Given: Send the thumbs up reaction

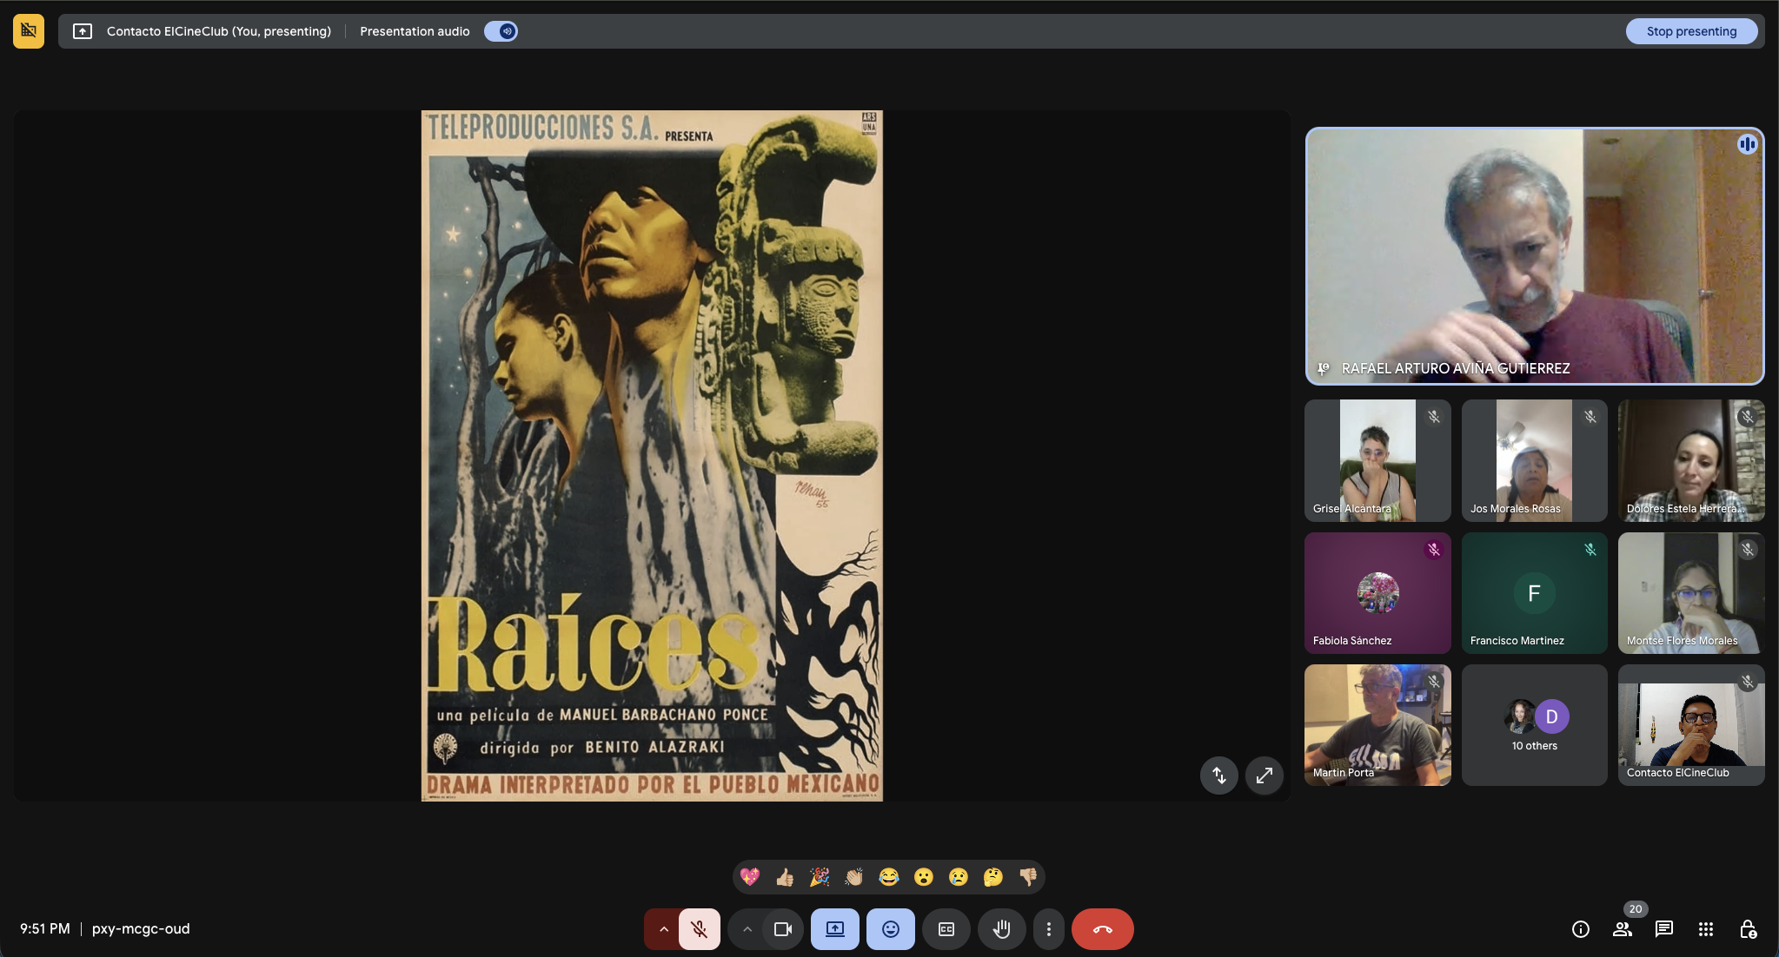Looking at the screenshot, I should pyautogui.click(x=785, y=877).
